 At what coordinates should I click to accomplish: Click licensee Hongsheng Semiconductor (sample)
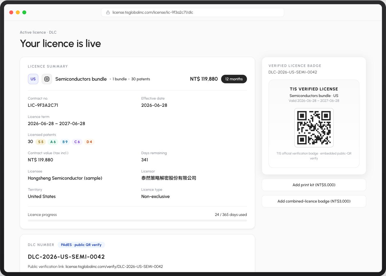coord(65,178)
